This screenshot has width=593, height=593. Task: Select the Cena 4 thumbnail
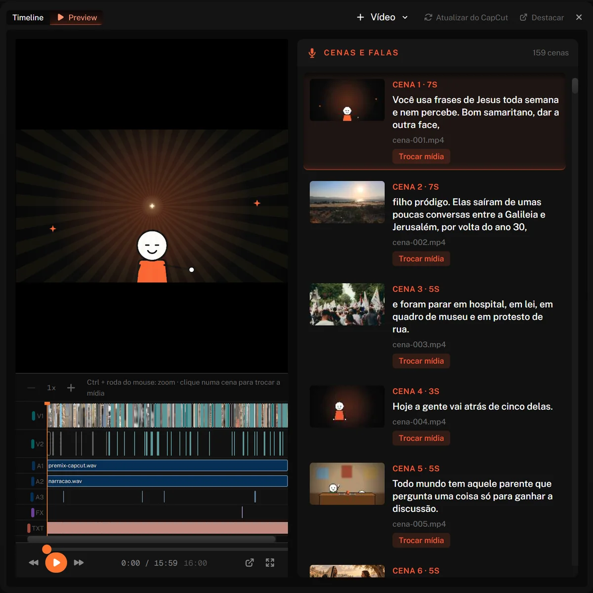pos(347,407)
